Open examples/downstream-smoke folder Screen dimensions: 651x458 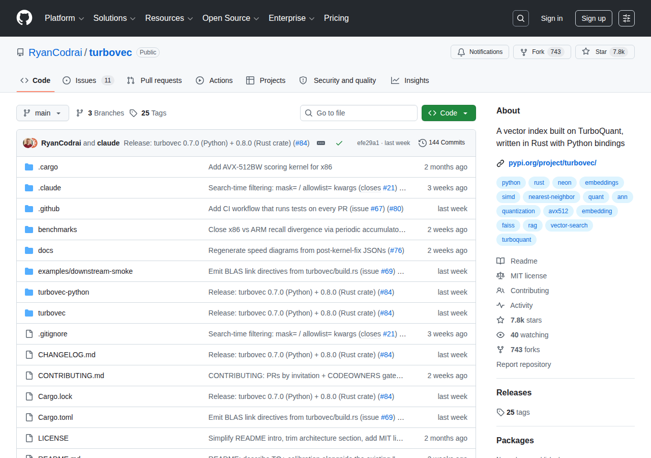(85, 271)
